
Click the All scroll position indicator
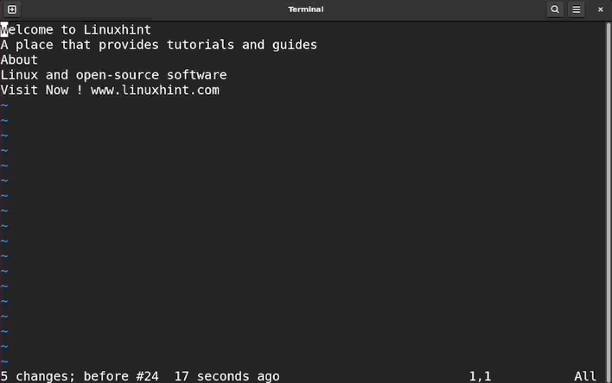coord(585,376)
